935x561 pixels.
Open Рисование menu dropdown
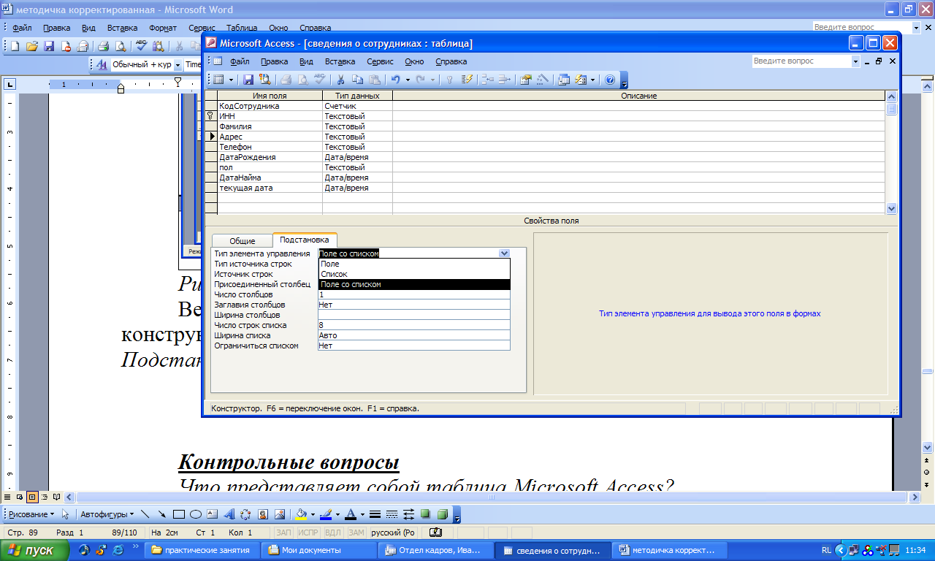coord(31,514)
